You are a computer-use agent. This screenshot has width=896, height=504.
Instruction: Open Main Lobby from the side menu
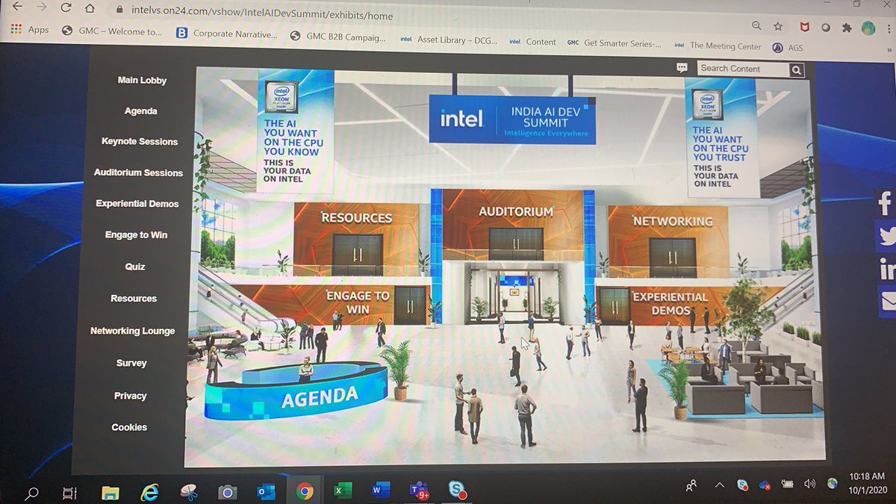142,80
